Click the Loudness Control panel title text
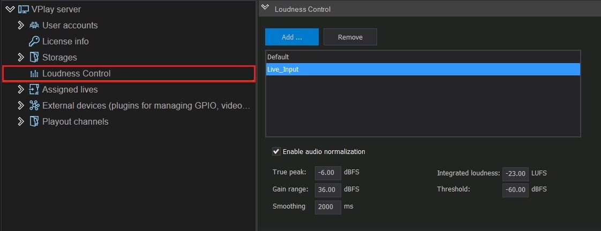601x231 pixels. click(303, 9)
